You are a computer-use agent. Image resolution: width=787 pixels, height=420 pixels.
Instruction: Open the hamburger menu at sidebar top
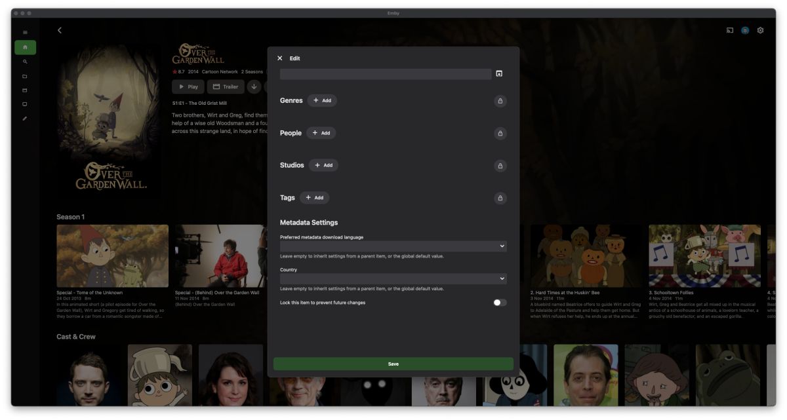(x=24, y=31)
